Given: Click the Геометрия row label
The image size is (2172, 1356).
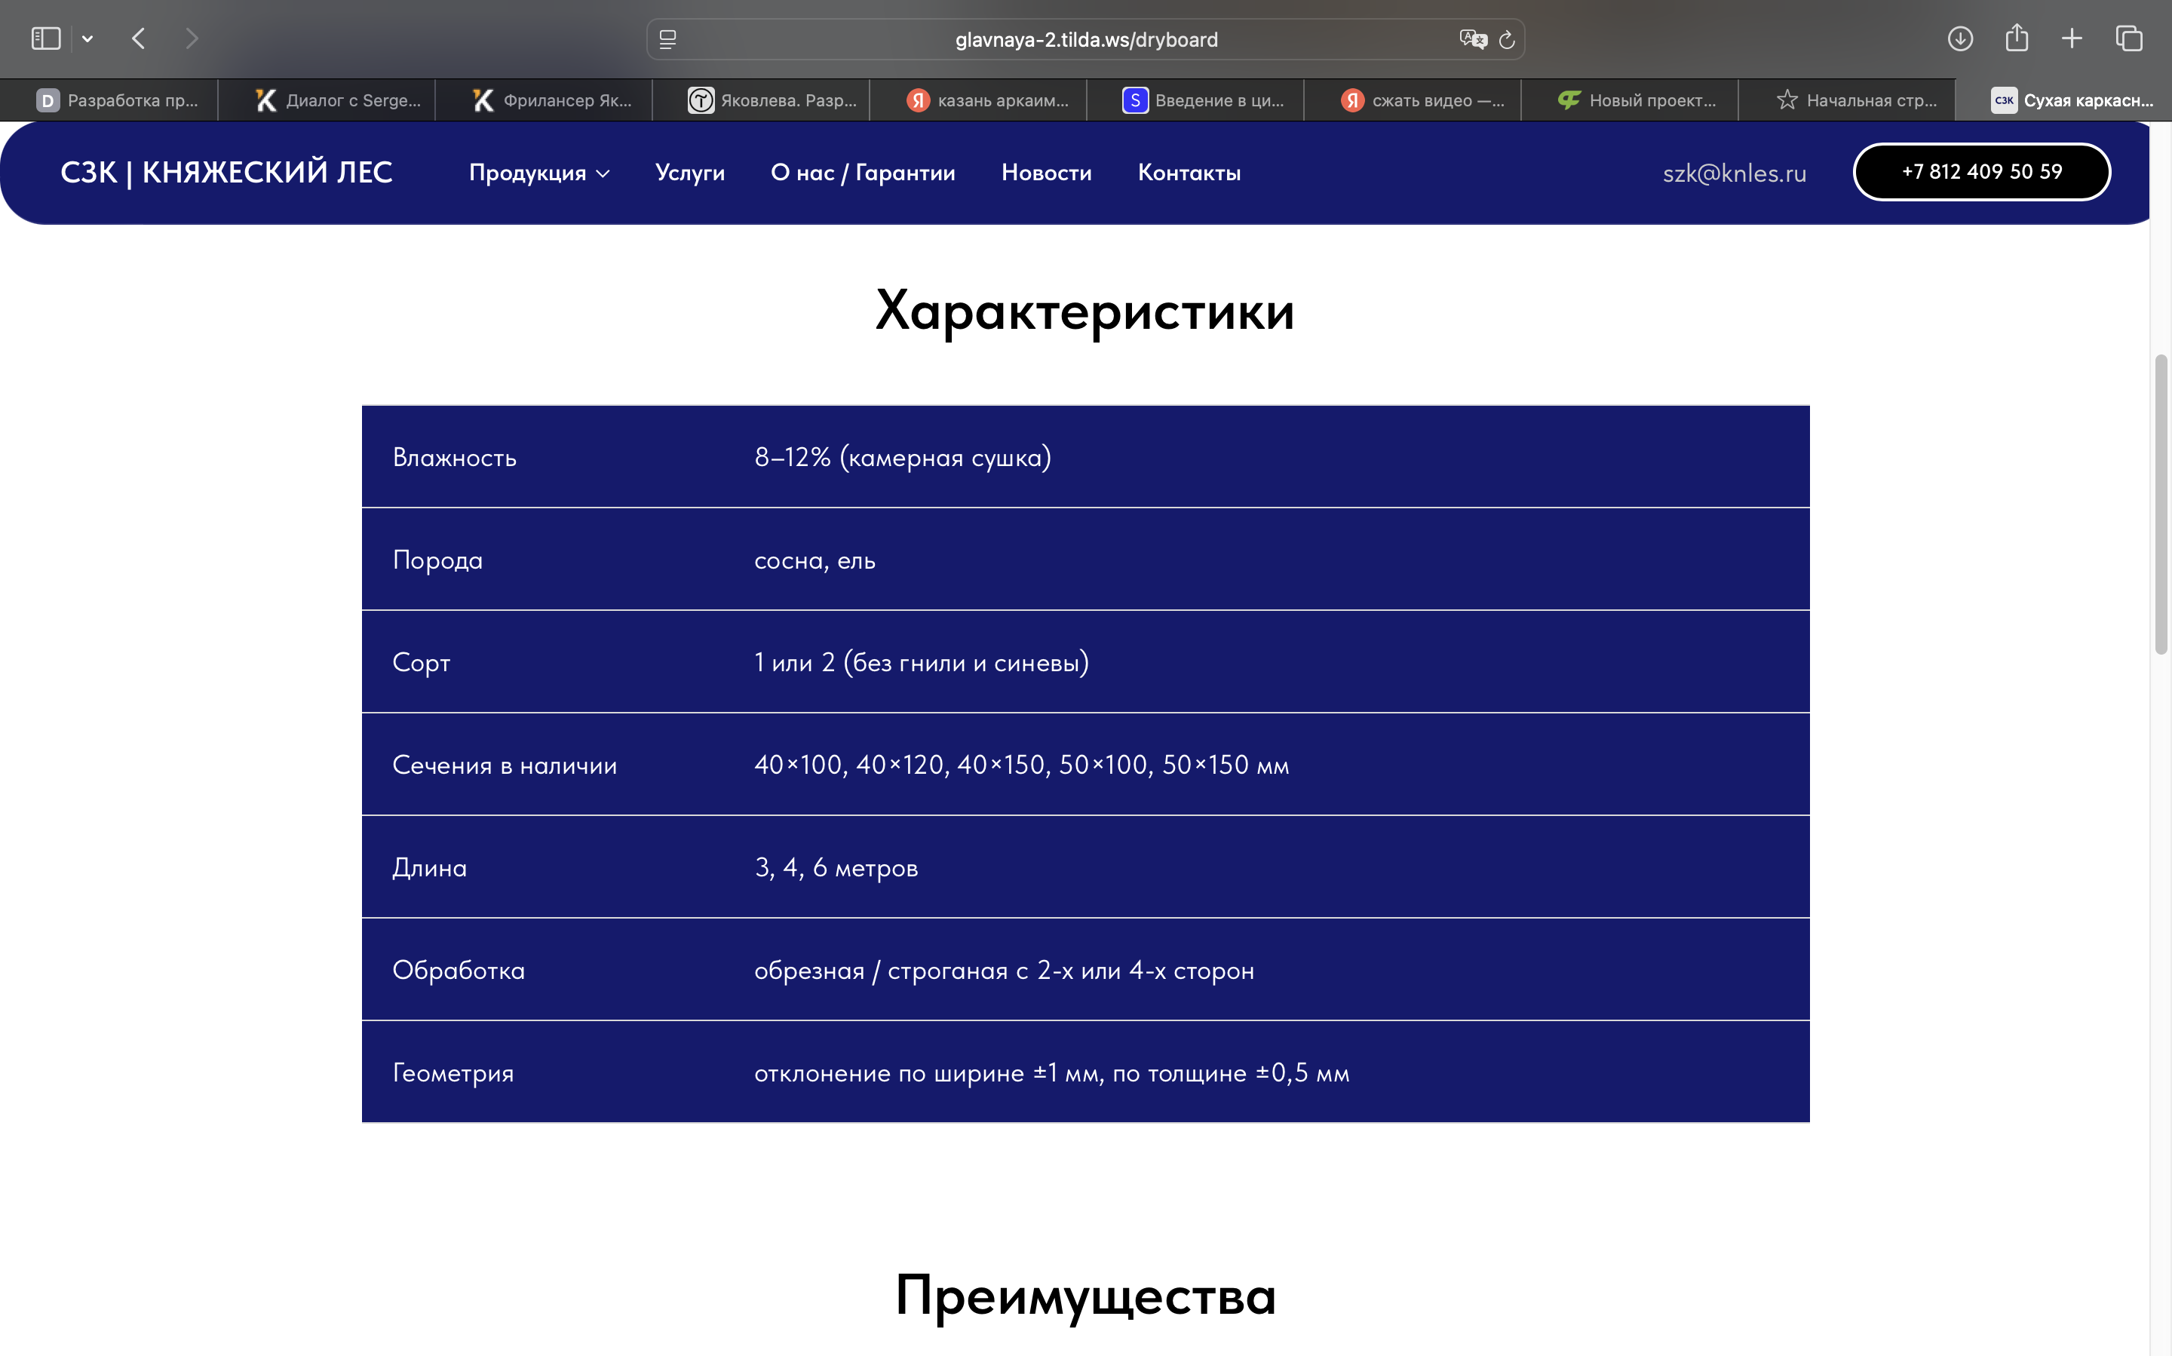Looking at the screenshot, I should pyautogui.click(x=452, y=1072).
